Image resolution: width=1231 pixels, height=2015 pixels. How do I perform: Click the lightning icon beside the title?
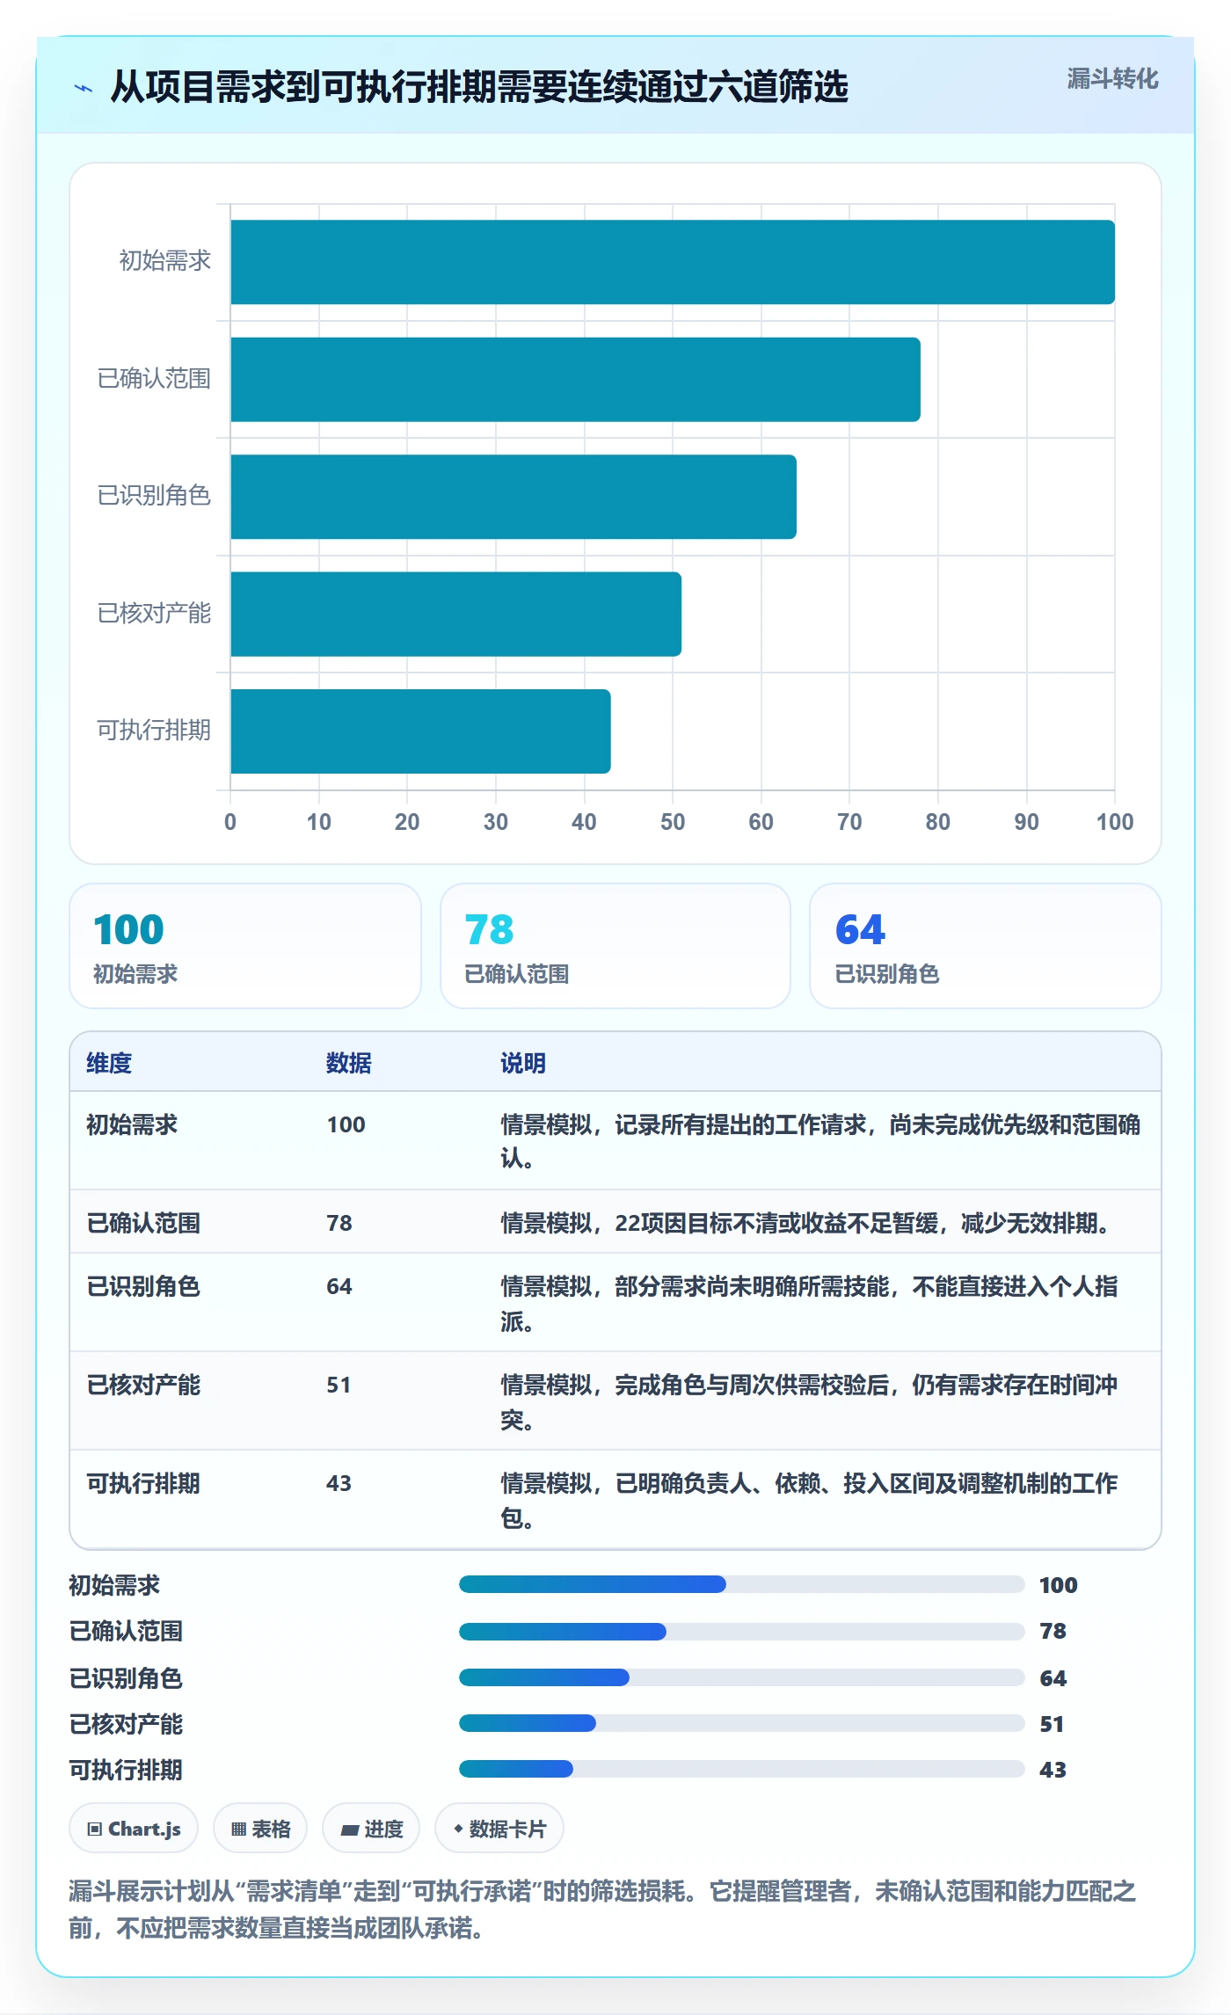(x=84, y=88)
